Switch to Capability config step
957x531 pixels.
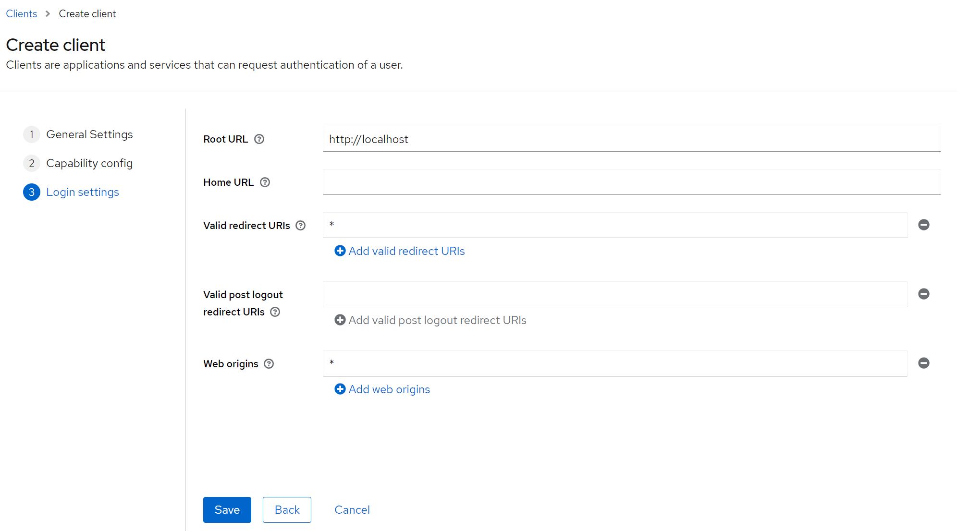pyautogui.click(x=89, y=163)
